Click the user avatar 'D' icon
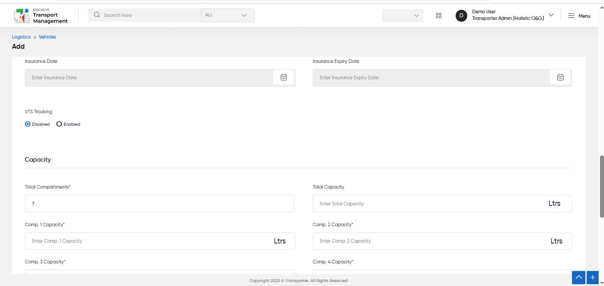This screenshot has height=286, width=604. [461, 15]
